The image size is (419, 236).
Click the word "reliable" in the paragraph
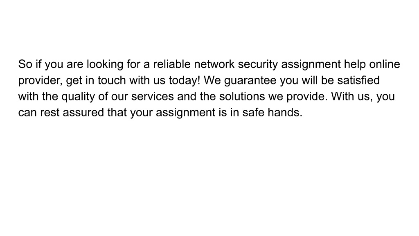172,64
